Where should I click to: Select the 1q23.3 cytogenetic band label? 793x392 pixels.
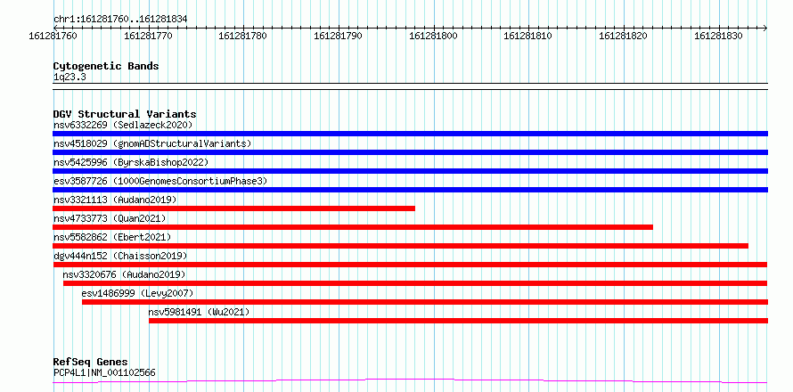click(x=69, y=77)
